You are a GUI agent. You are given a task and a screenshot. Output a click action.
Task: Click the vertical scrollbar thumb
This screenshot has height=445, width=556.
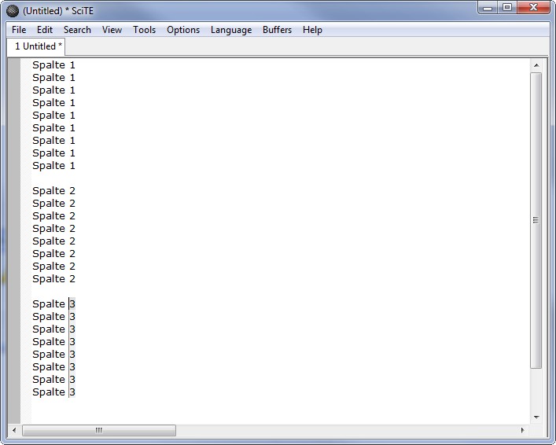tap(536, 220)
